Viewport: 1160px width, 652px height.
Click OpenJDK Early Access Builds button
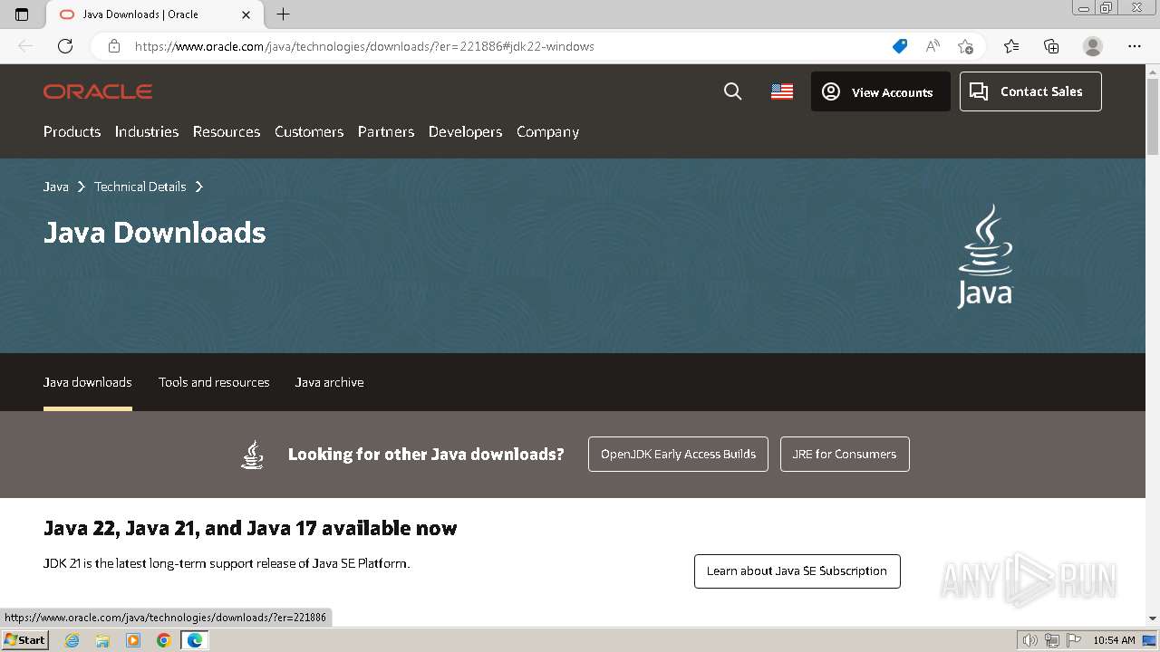tap(678, 454)
